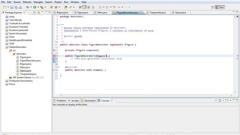Open Console display selected dropdown arrow
Screen dimensions: 240x135
223,100
